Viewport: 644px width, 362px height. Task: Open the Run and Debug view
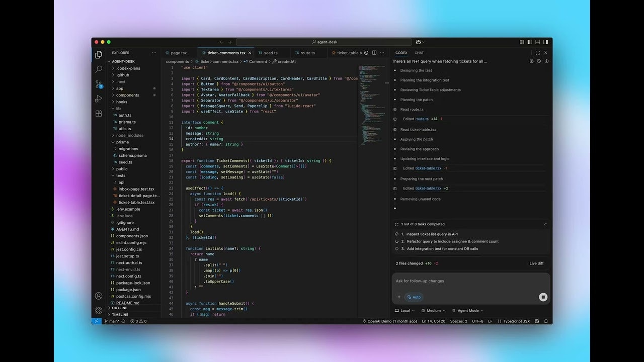[x=99, y=99]
